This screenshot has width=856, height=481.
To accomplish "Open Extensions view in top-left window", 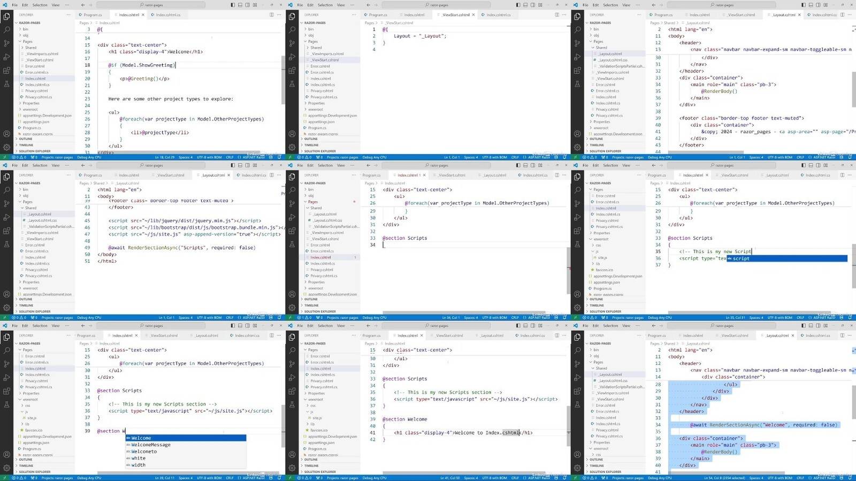I will tap(6, 70).
